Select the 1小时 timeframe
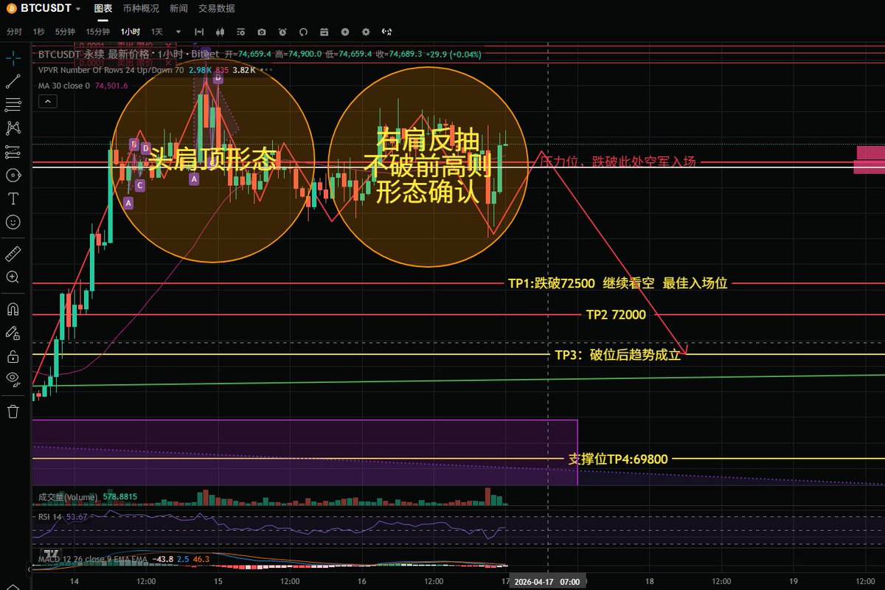This screenshot has height=590, width=885. 131,32
